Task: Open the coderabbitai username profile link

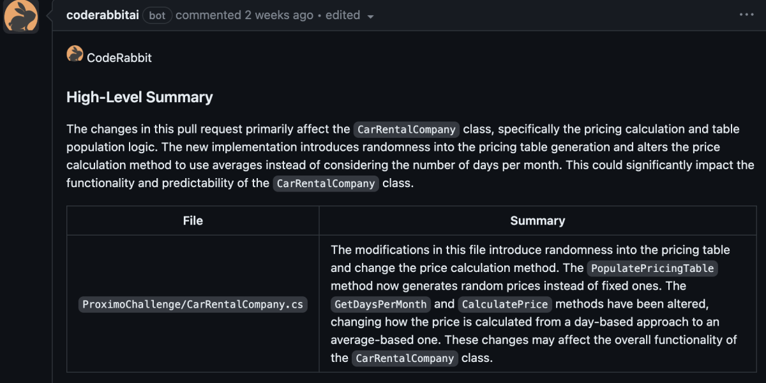Action: click(x=102, y=15)
